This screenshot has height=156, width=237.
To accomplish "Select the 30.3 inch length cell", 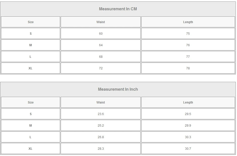I will pos(188,137).
